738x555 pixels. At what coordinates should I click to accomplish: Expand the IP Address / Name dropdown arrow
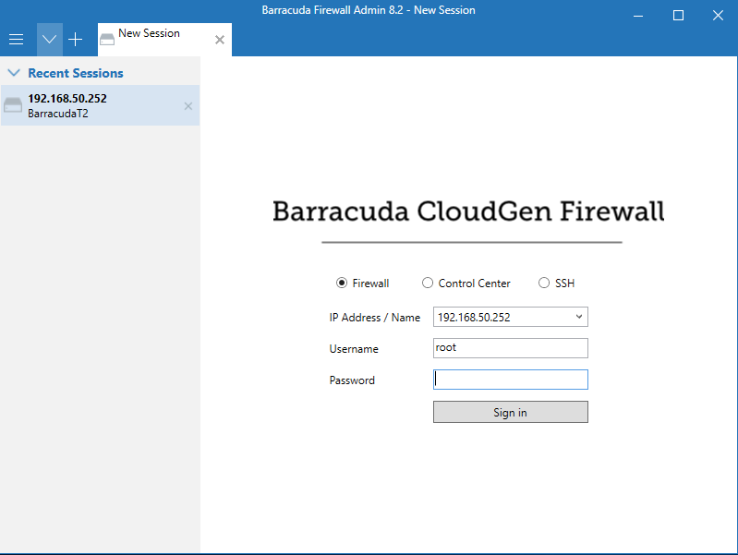(579, 317)
